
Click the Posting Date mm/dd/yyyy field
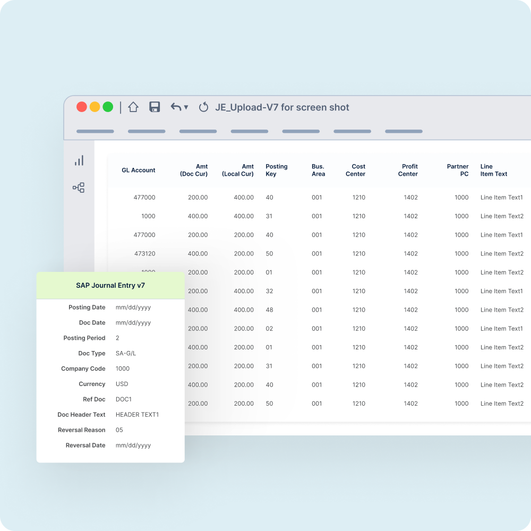[133, 307]
